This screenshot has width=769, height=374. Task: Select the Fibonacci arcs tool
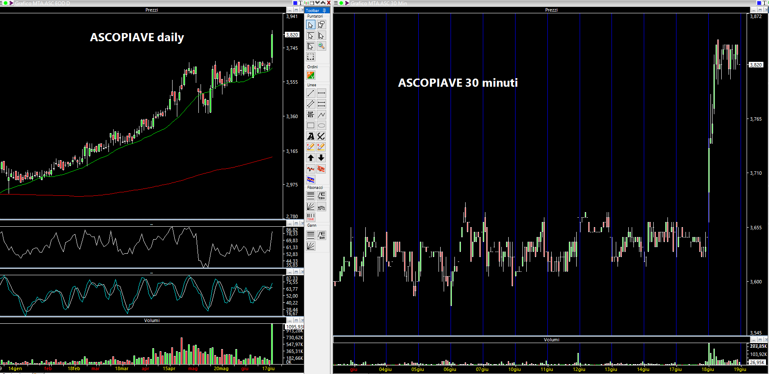coord(321,207)
